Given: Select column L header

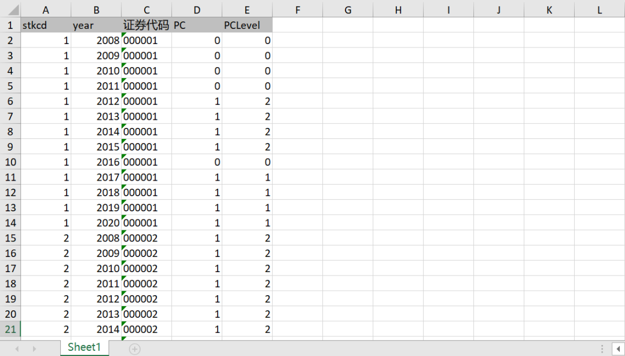Looking at the screenshot, I should [599, 10].
